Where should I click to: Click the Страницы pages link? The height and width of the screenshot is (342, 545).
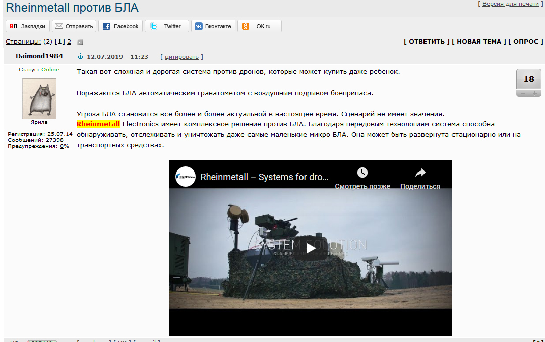click(x=23, y=42)
